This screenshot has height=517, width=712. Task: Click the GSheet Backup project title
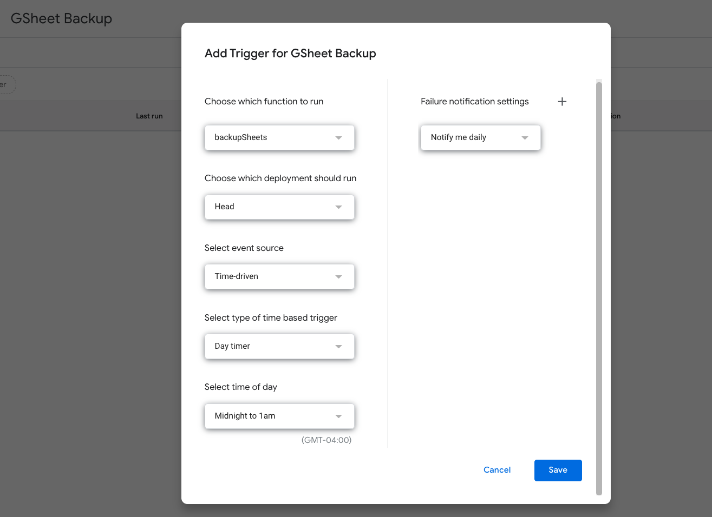pyautogui.click(x=61, y=18)
